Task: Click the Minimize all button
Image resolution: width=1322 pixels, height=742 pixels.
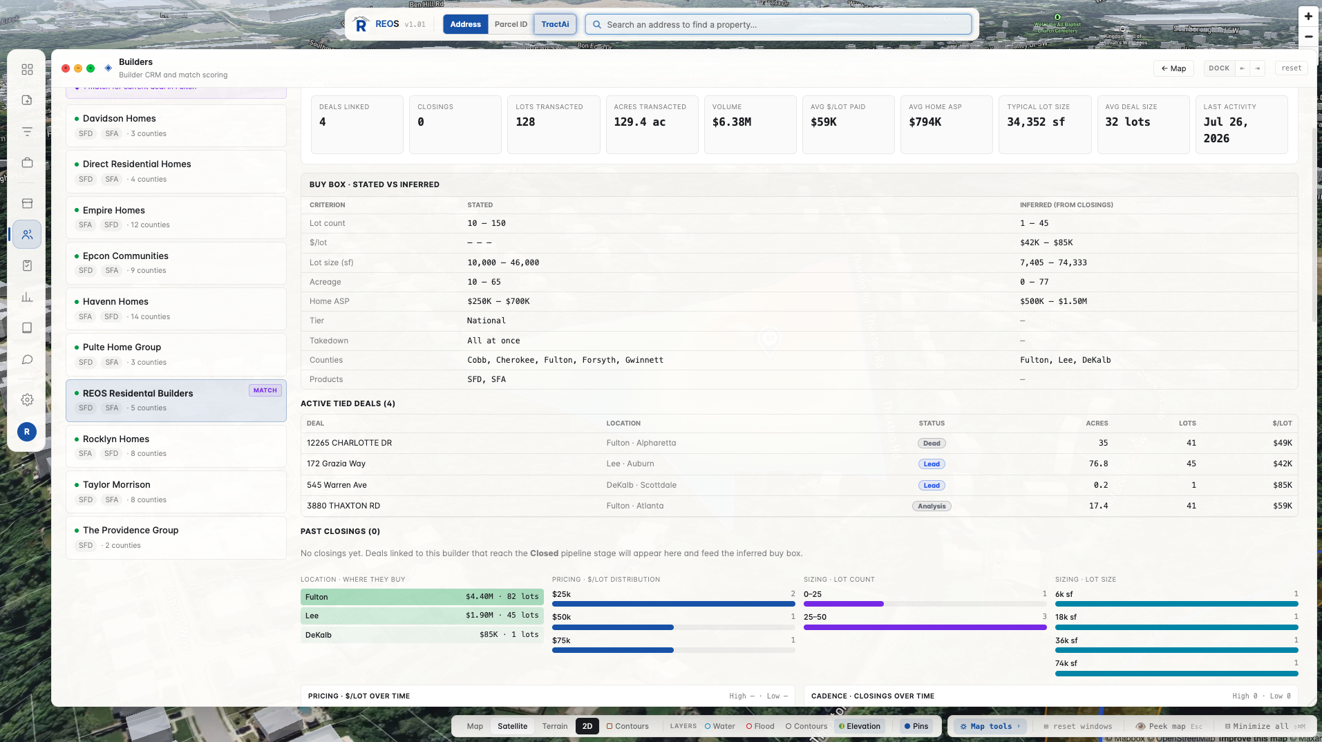Action: point(1265,726)
